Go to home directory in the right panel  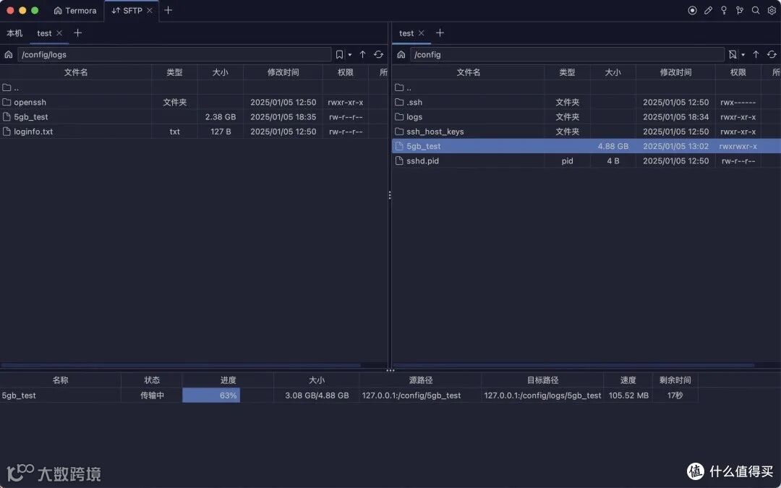point(400,54)
